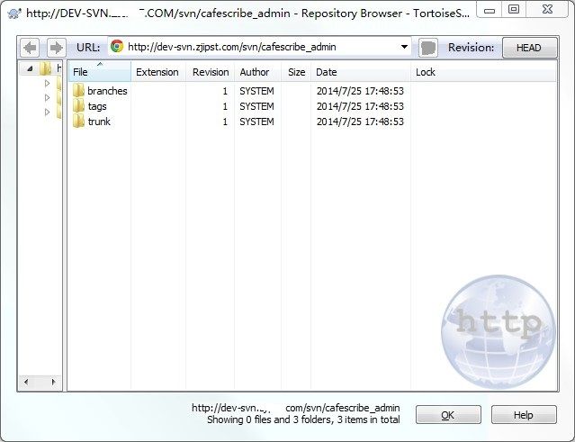The image size is (575, 442).
Task: Click the date of the trunk row
Action: pos(360,122)
